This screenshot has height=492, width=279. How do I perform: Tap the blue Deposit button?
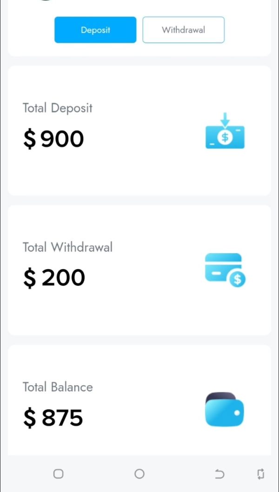click(95, 30)
